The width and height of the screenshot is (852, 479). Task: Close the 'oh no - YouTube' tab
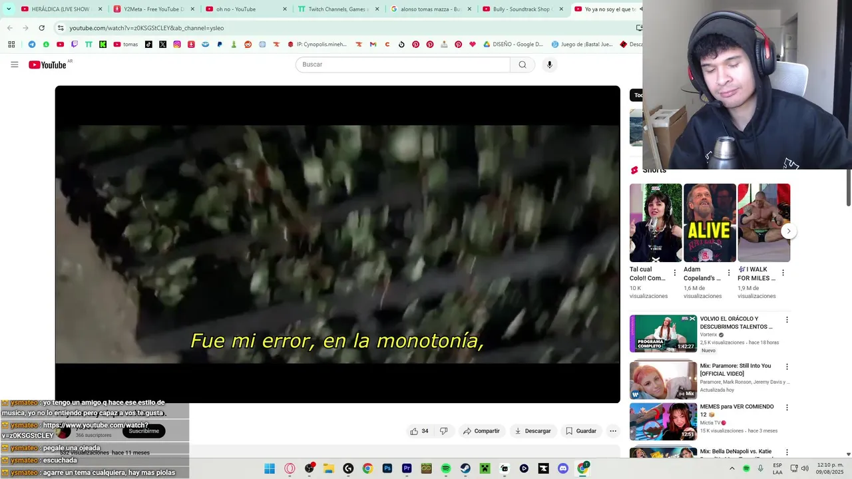pyautogui.click(x=285, y=9)
